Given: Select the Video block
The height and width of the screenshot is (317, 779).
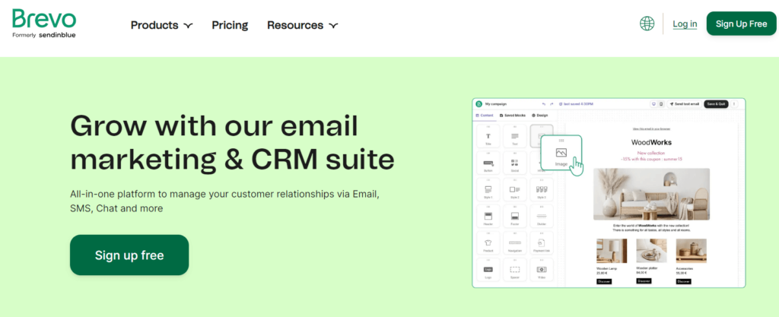Looking at the screenshot, I should [542, 271].
